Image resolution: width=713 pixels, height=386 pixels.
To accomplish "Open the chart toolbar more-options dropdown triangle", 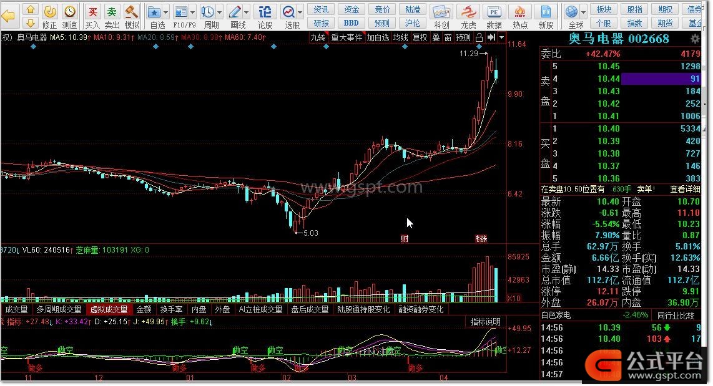I will click(x=501, y=37).
